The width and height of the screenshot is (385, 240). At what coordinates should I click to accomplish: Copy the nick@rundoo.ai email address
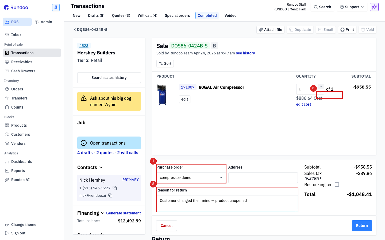pos(110,195)
